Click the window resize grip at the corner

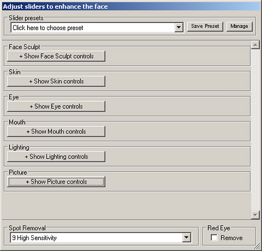coord(257,246)
